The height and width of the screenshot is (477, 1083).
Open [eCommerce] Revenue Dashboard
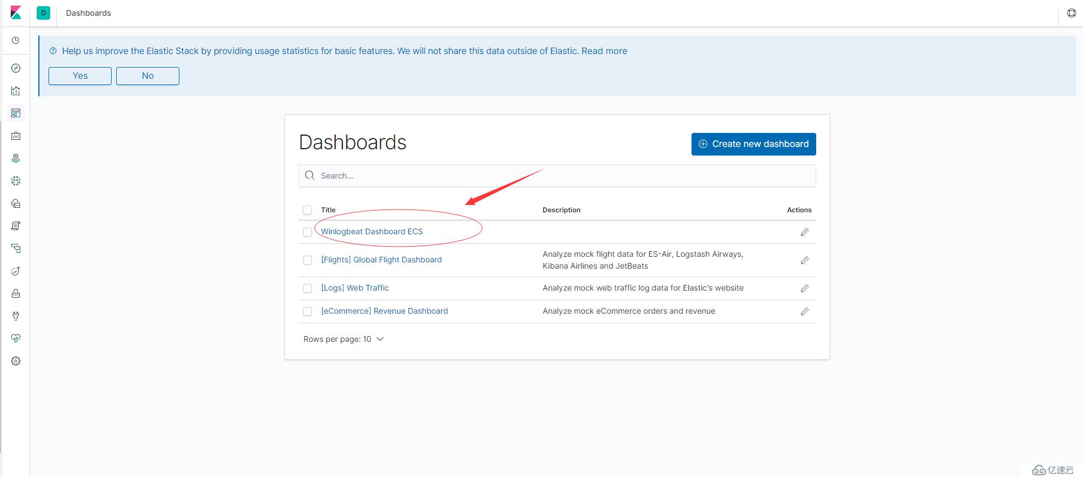tap(384, 311)
